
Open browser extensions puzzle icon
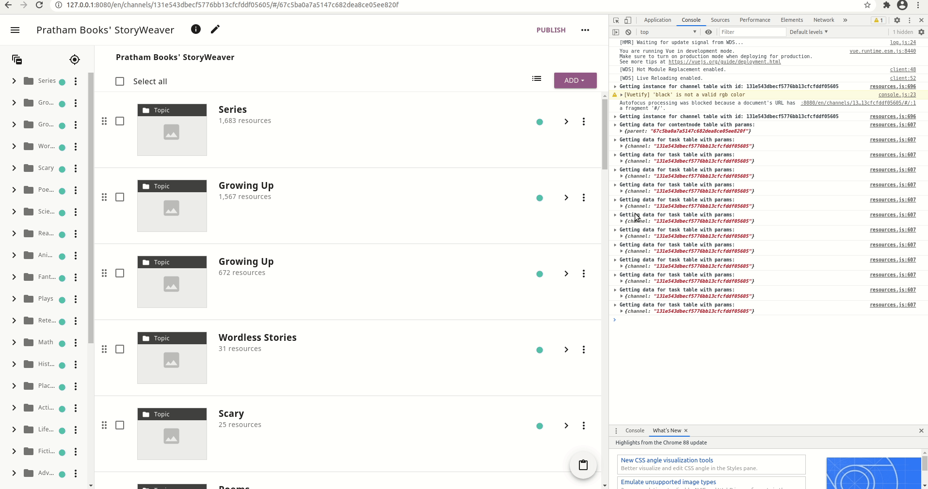(887, 5)
